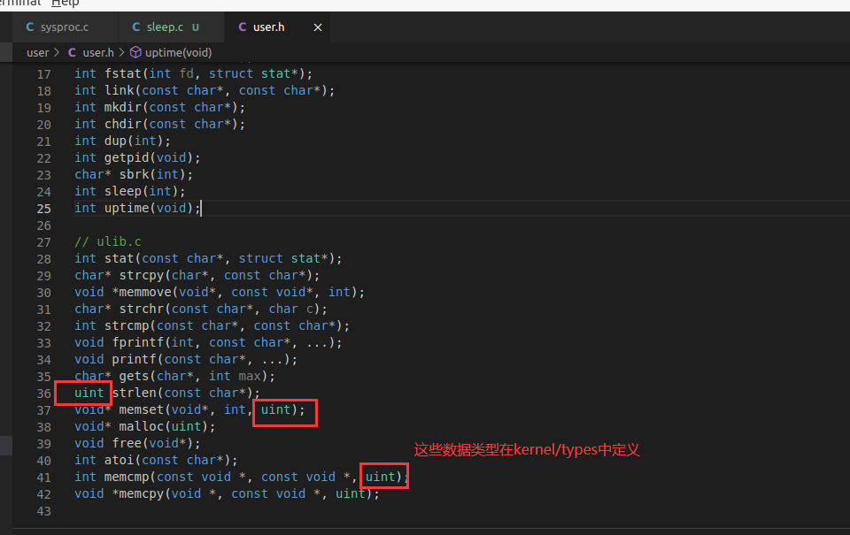Viewport: 850px width, 535px height.
Task: Click line number 25 in gutter
Action: tap(44, 209)
